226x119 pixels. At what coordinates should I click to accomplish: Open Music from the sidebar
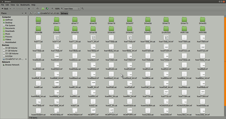[x=8, y=34]
